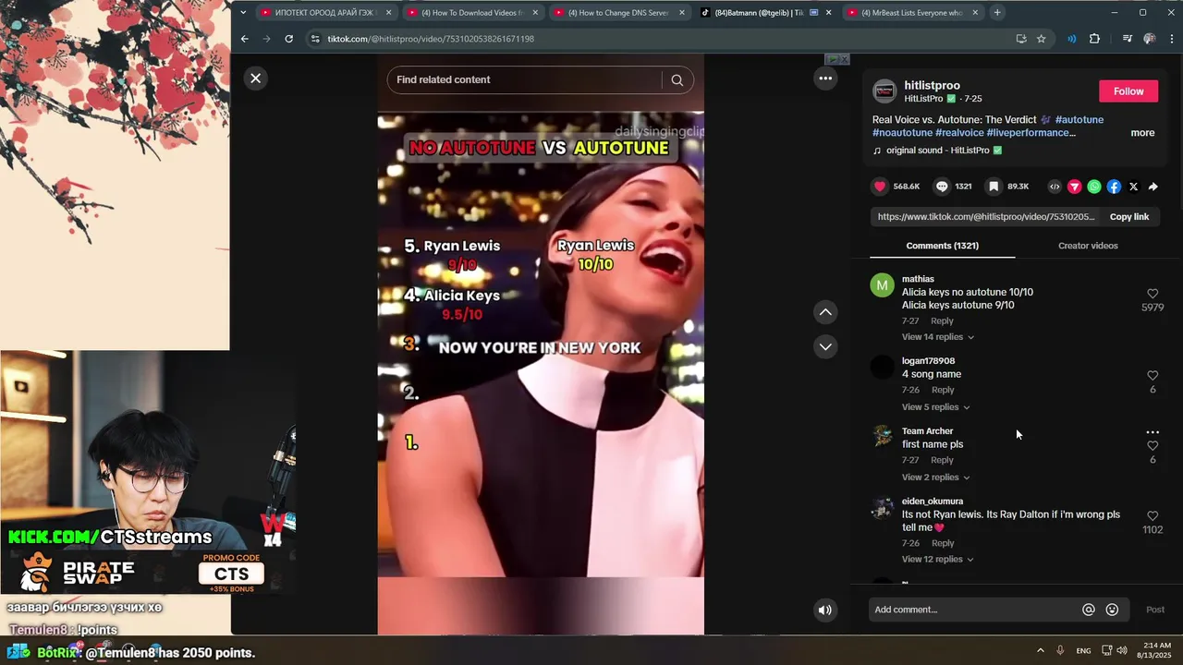Click the search magnifier in Find related content
The image size is (1183, 665).
click(677, 80)
